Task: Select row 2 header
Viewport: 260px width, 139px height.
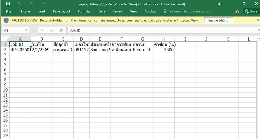Action: 5,50
